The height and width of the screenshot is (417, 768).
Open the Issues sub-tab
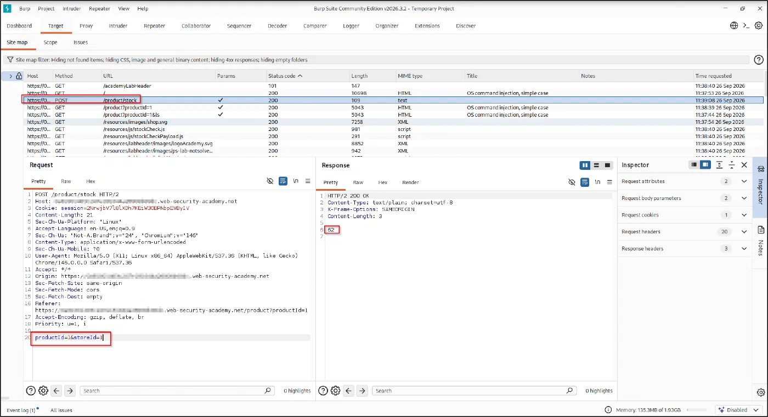81,42
